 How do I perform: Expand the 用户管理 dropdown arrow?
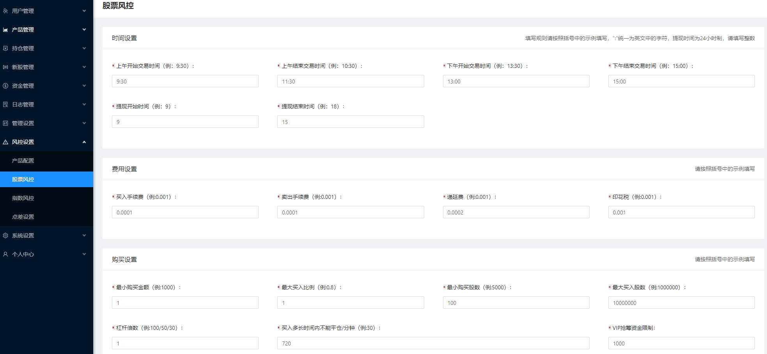point(84,11)
